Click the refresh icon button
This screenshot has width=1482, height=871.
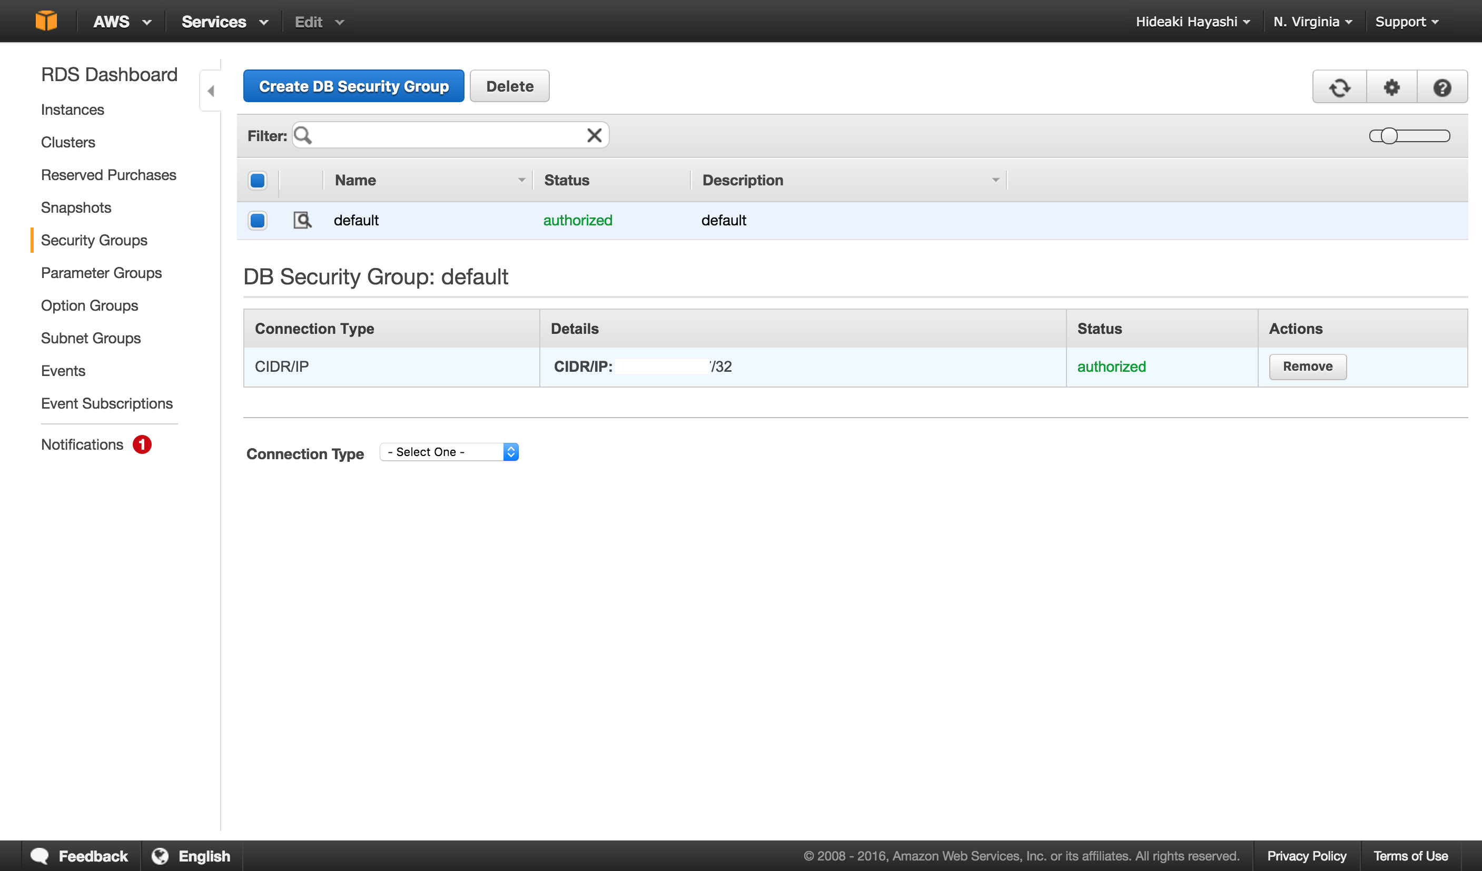(x=1339, y=87)
